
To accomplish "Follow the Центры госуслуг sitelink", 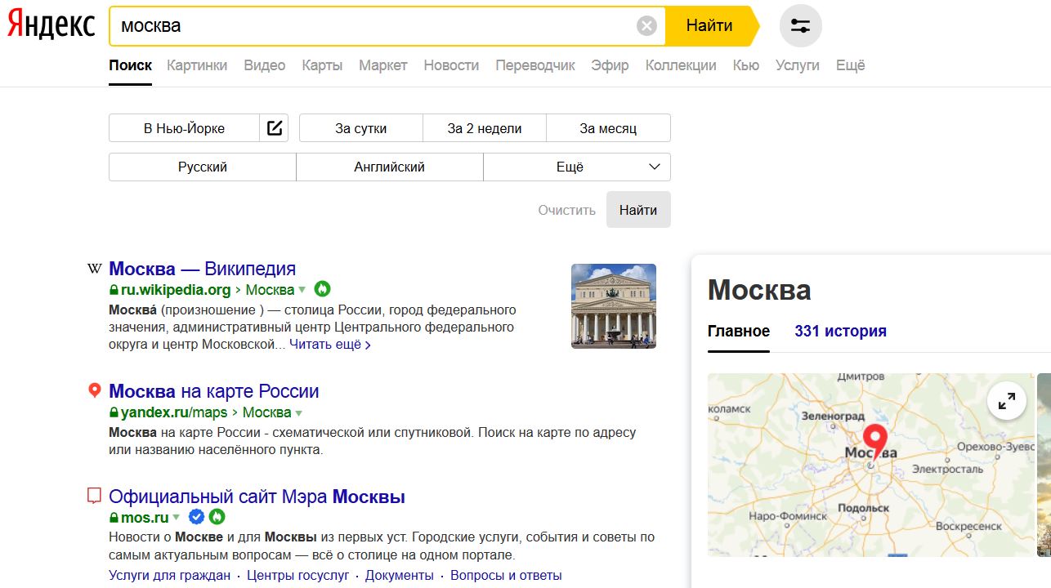I will (298, 576).
